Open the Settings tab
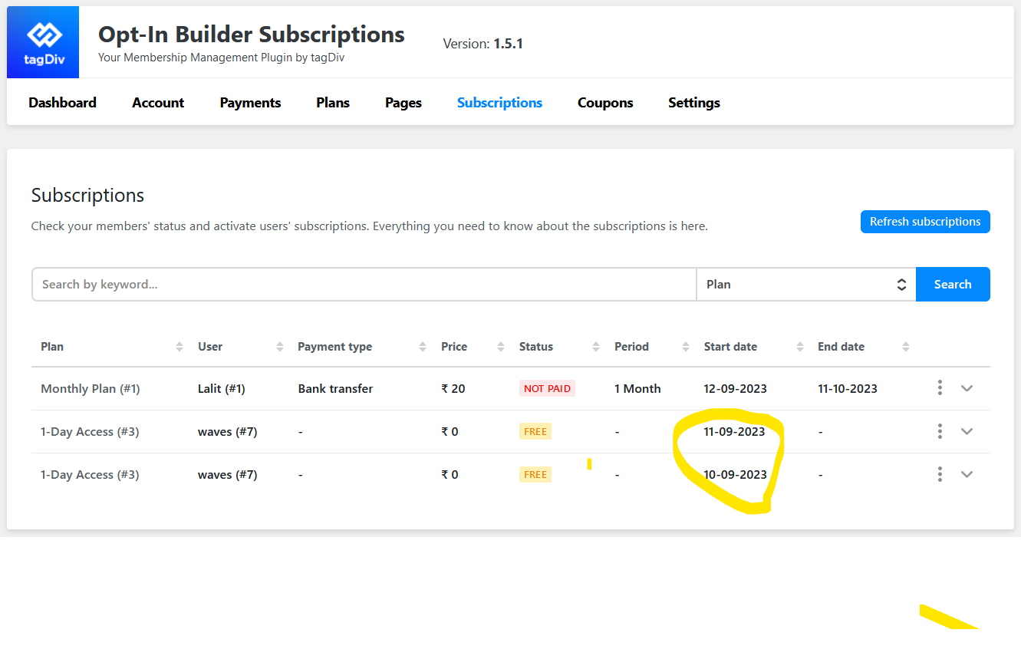This screenshot has height=646, width=1021. pos(694,103)
